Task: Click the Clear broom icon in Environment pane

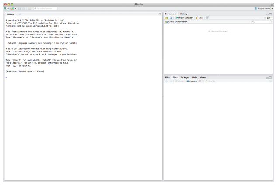Action: click(x=197, y=18)
